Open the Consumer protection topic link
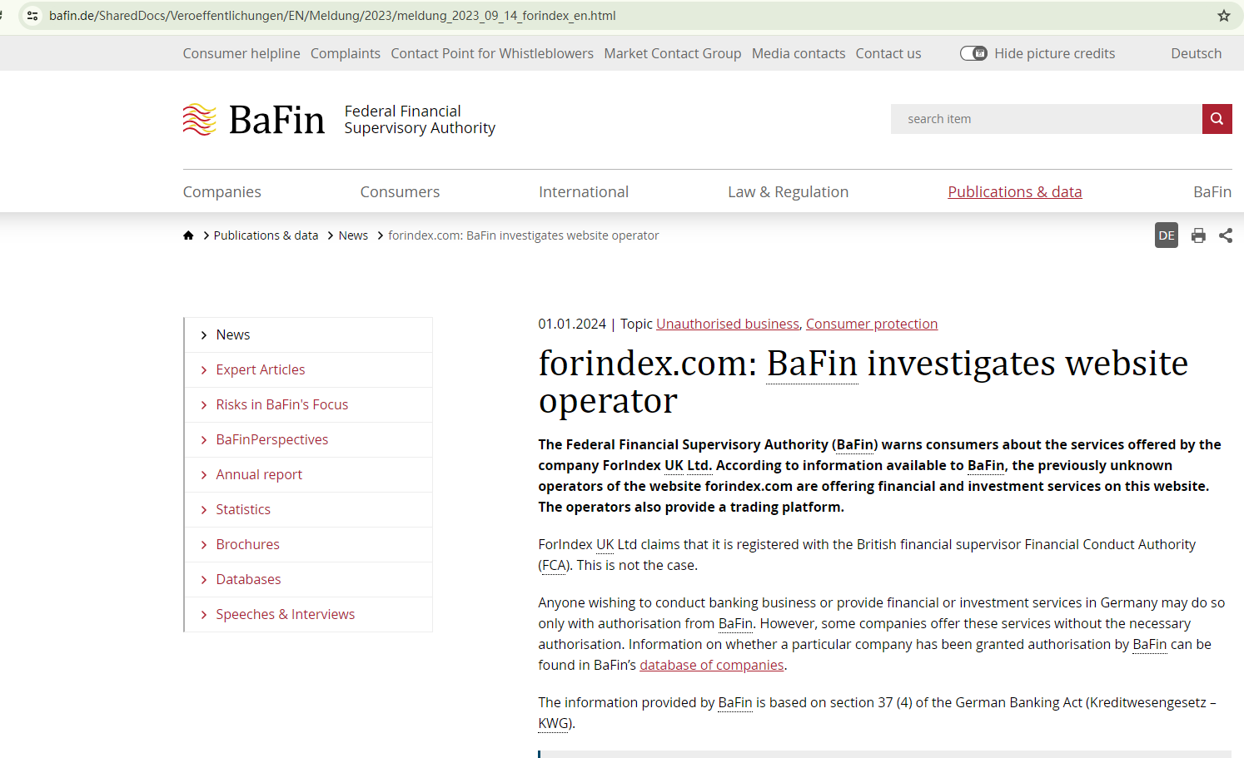The height and width of the screenshot is (758, 1244). click(872, 324)
